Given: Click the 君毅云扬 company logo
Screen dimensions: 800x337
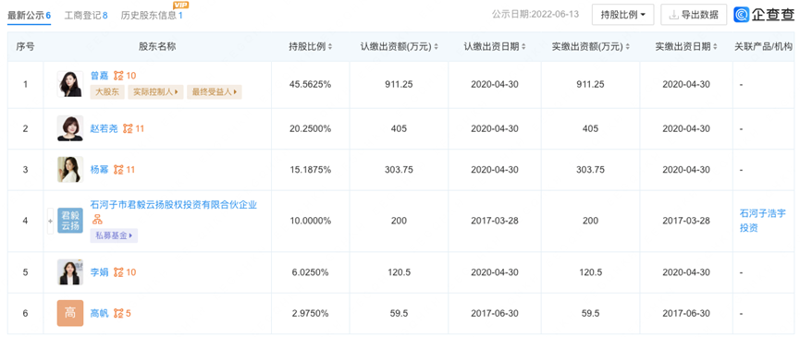Looking at the screenshot, I should tap(70, 221).
